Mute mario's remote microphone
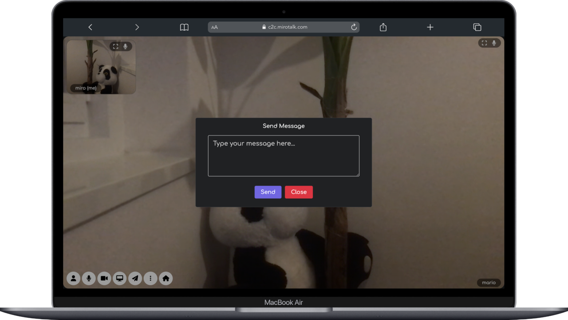The height and width of the screenshot is (320, 568). click(494, 43)
